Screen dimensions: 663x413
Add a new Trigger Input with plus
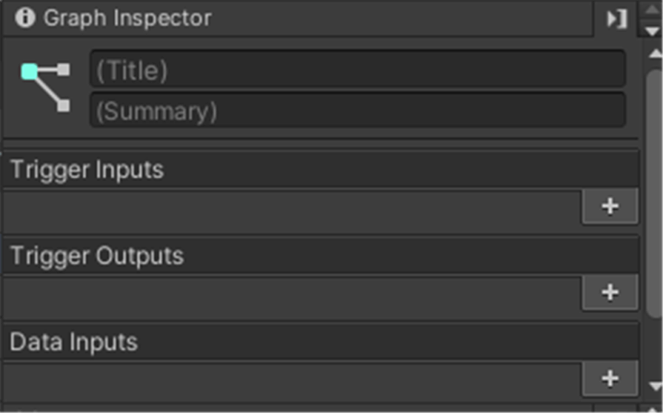pos(610,206)
